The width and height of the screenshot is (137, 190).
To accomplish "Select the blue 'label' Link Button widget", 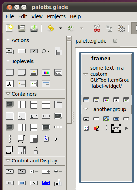I will (x=46, y=183).
